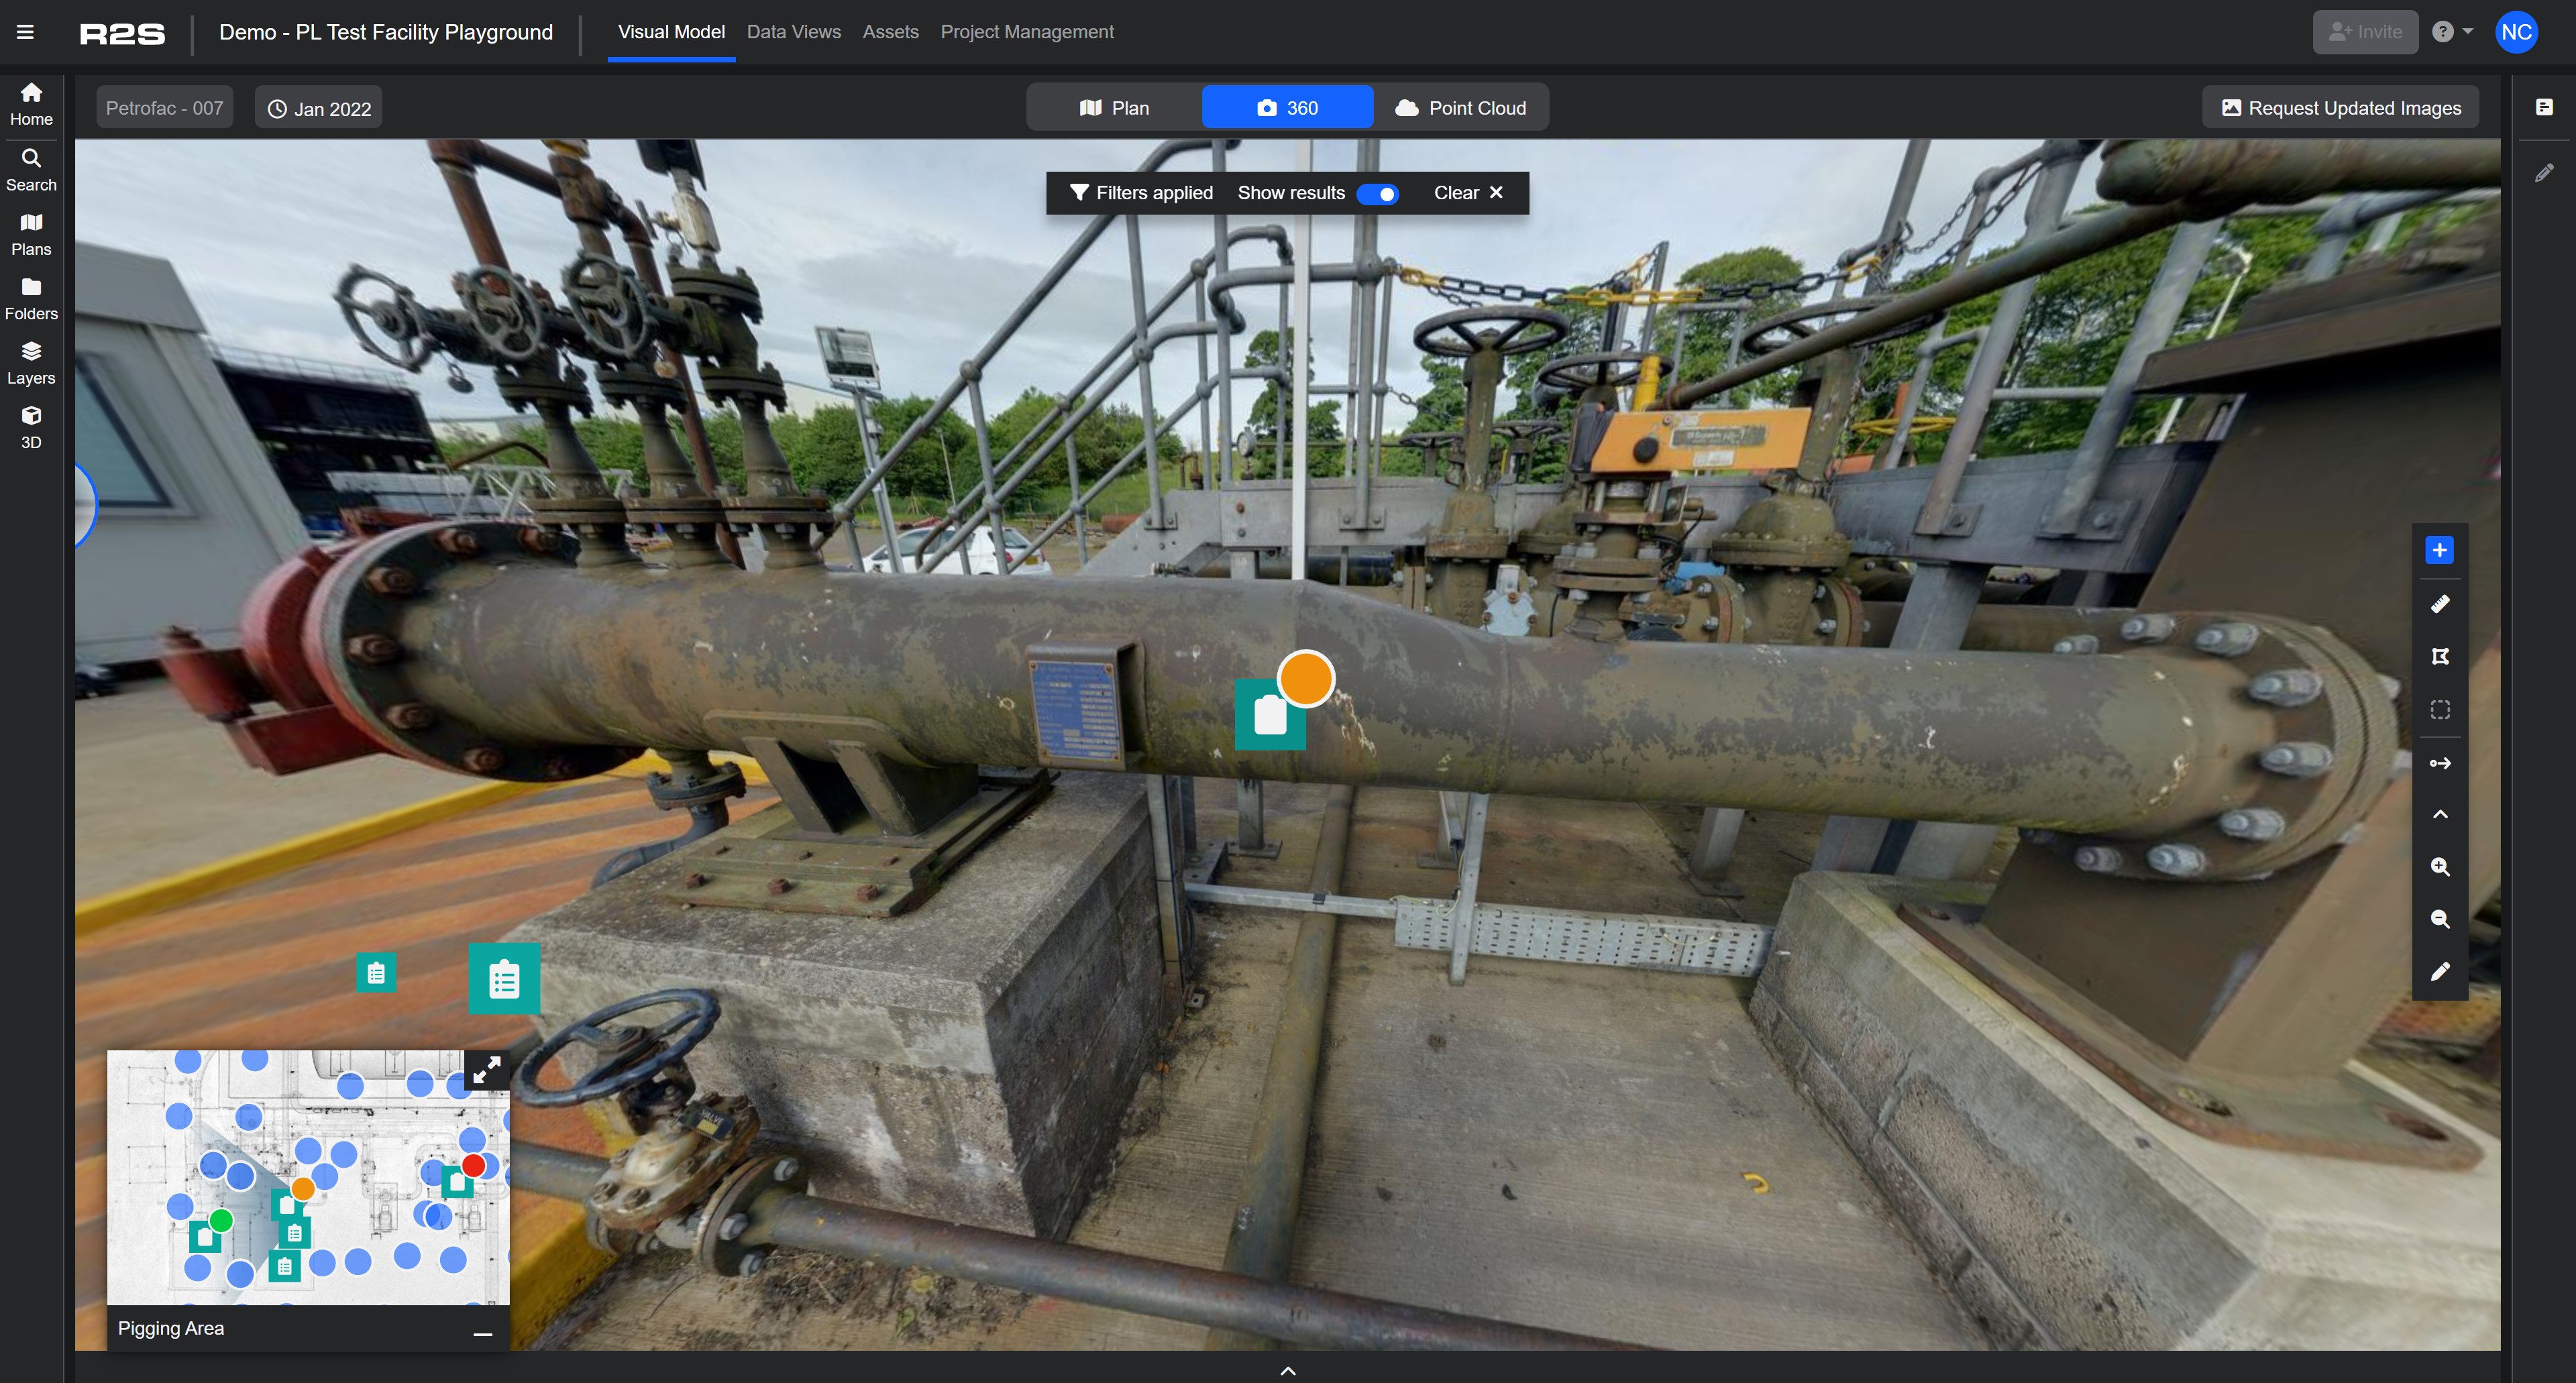This screenshot has height=1383, width=2576.
Task: Switch to Point Cloud view
Action: tap(1461, 108)
